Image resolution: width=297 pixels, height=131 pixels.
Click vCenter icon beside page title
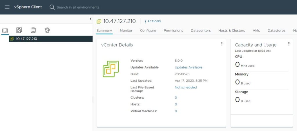(99, 21)
